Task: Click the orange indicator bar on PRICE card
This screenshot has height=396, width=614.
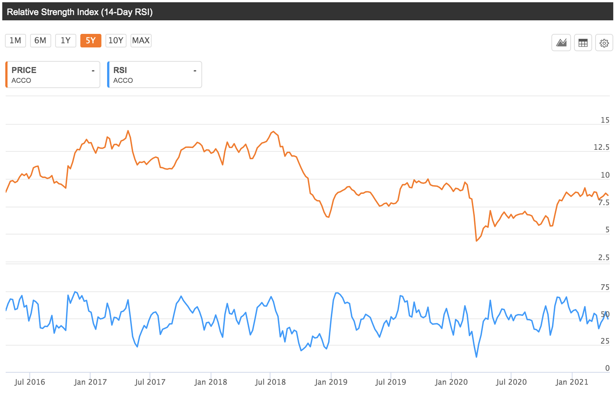Action: [6, 75]
